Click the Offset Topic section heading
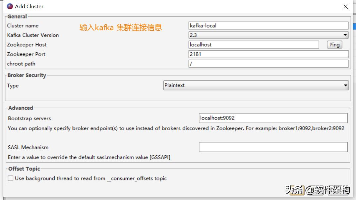Viewport: 356px width, 200px height. point(24,169)
